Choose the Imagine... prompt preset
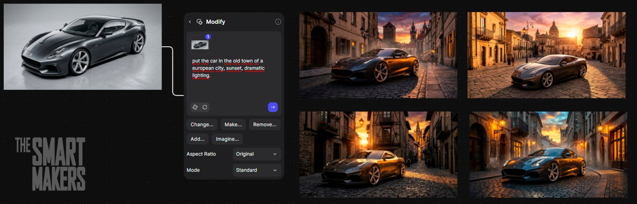Screen dimensions: 637x204 [227, 139]
